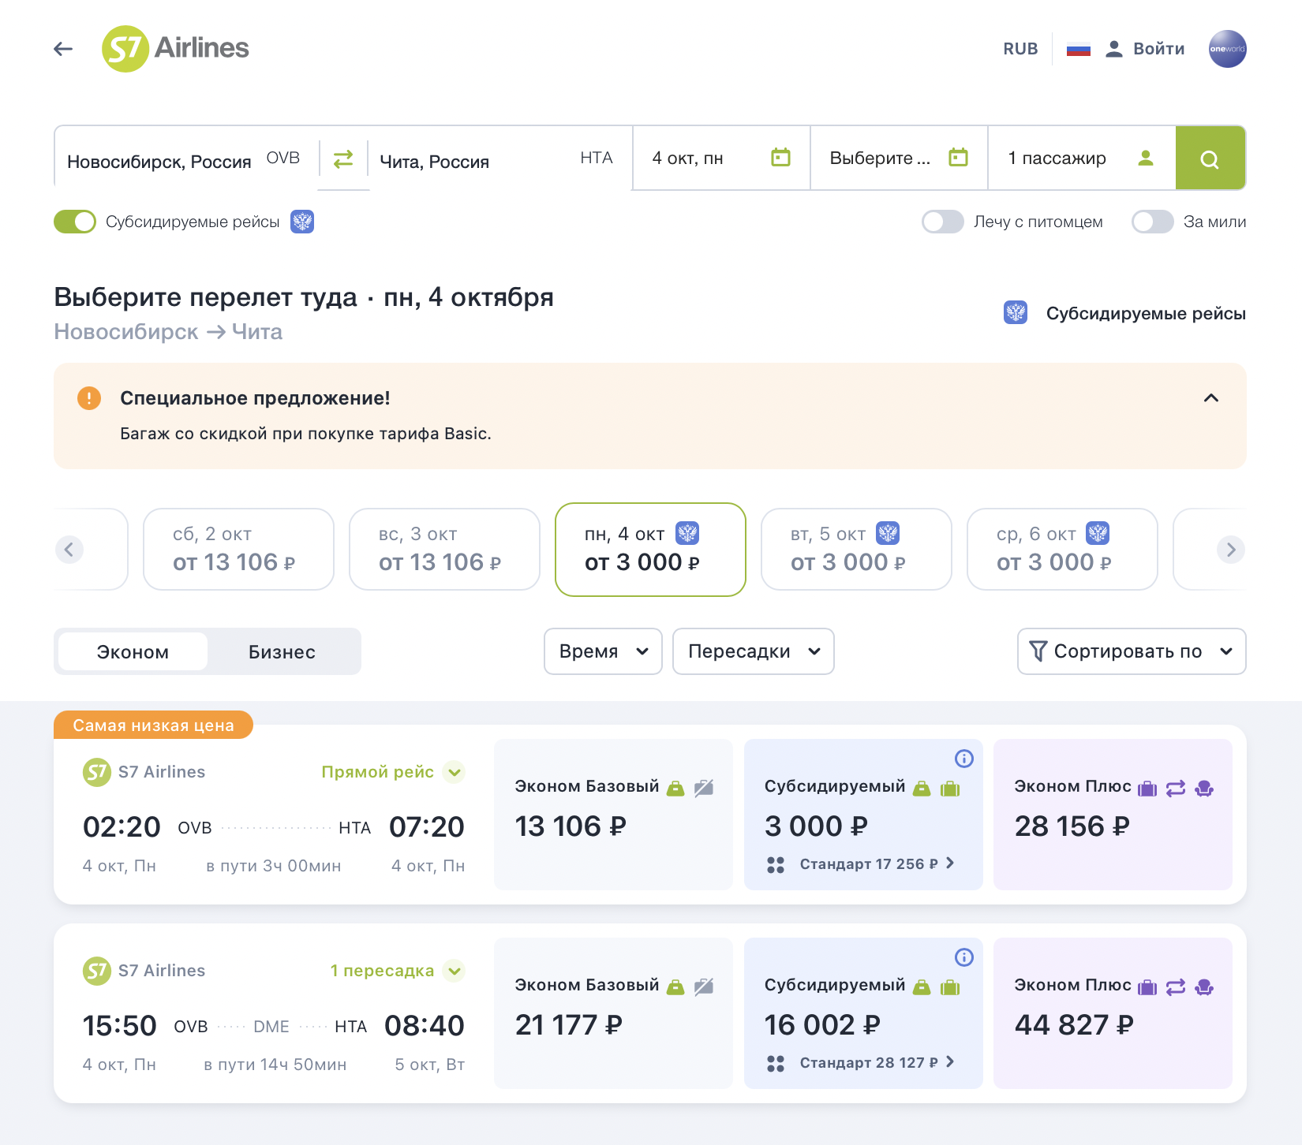Expand details of the 1 пересадка flight
The width and height of the screenshot is (1302, 1145).
pos(454,971)
